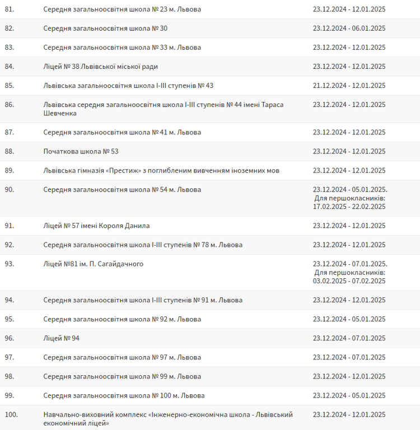Select 'Інженерно-економічна школа' complex in row 100
This screenshot has width=420, height=430.
point(168,419)
